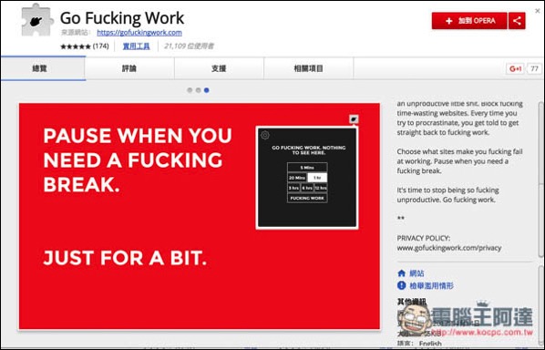Switch to the 評論 tab

coord(129,68)
